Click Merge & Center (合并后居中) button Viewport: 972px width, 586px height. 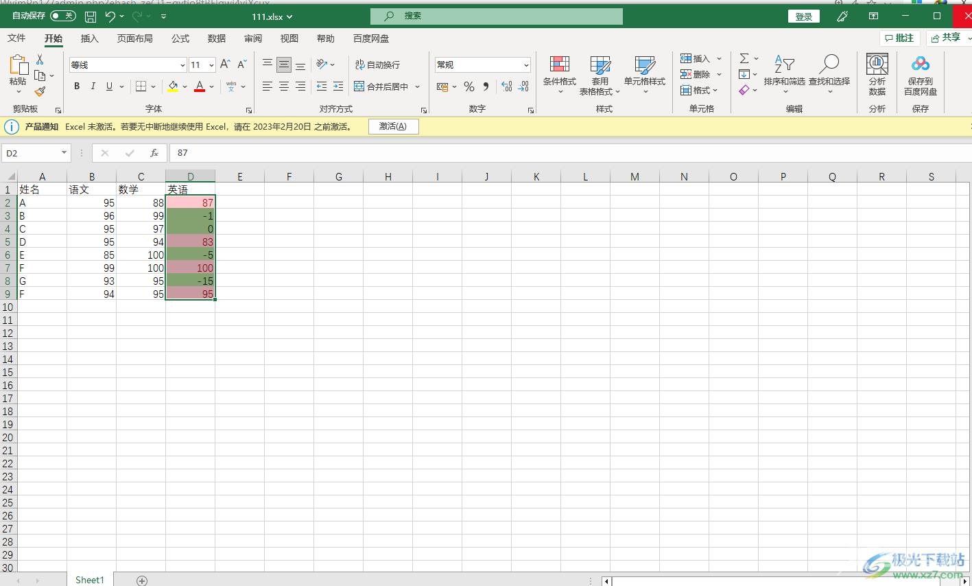coord(381,86)
